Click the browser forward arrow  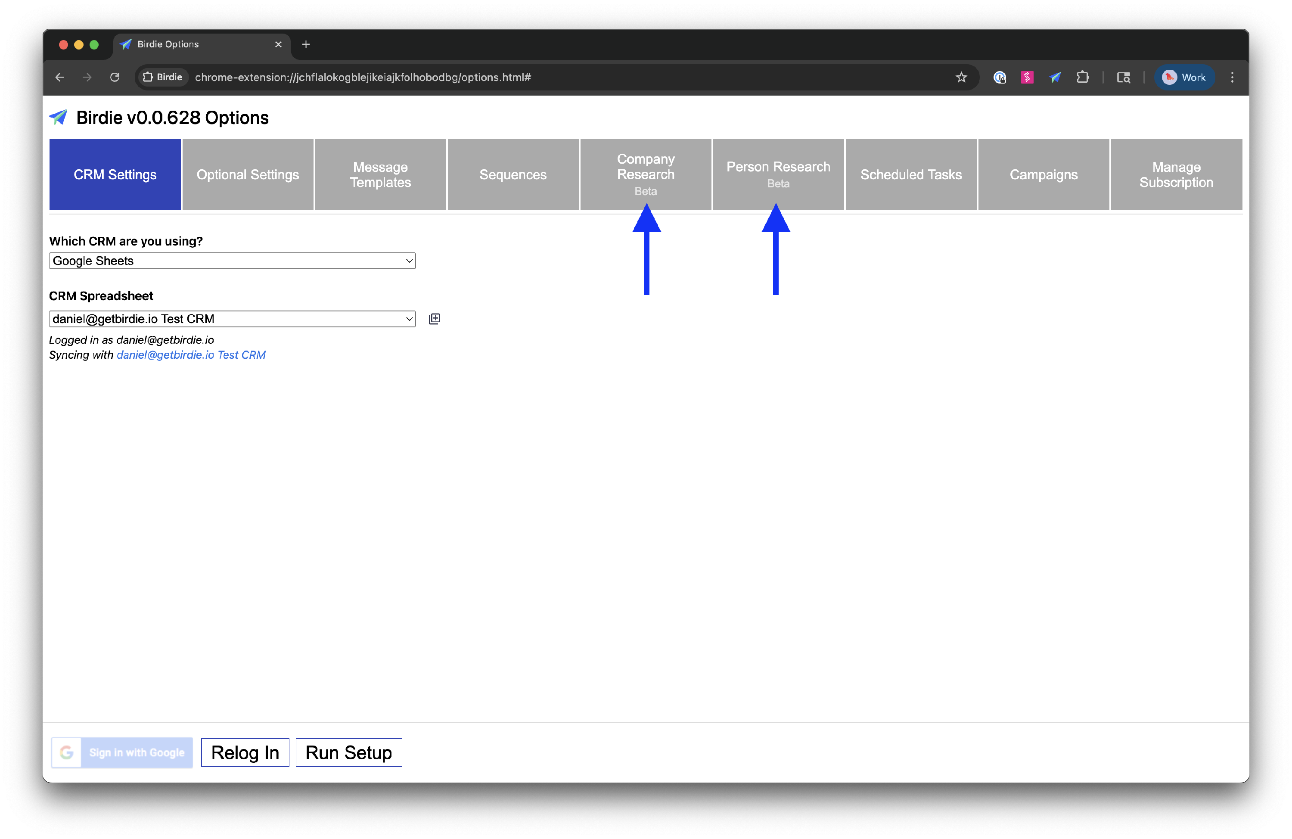pyautogui.click(x=87, y=77)
